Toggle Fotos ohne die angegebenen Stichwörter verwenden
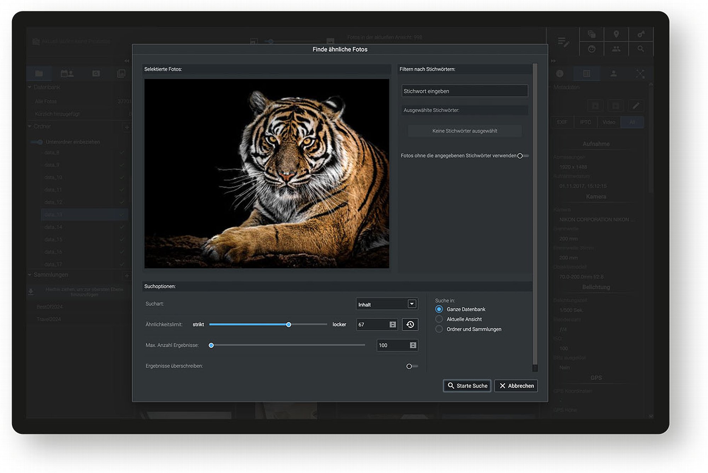 tap(523, 156)
